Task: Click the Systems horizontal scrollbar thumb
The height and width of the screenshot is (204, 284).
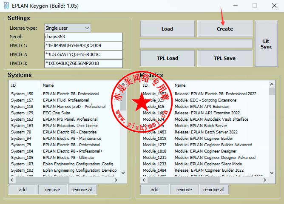Action: pos(43,180)
